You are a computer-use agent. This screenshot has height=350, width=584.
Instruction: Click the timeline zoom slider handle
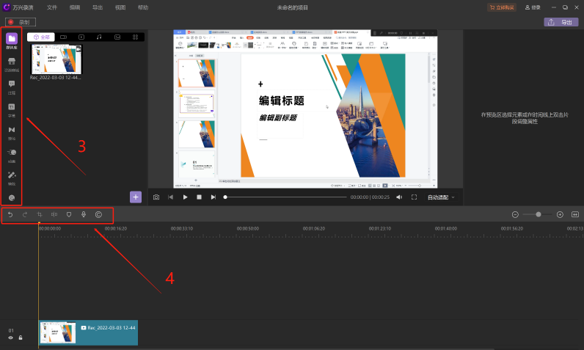(x=539, y=214)
